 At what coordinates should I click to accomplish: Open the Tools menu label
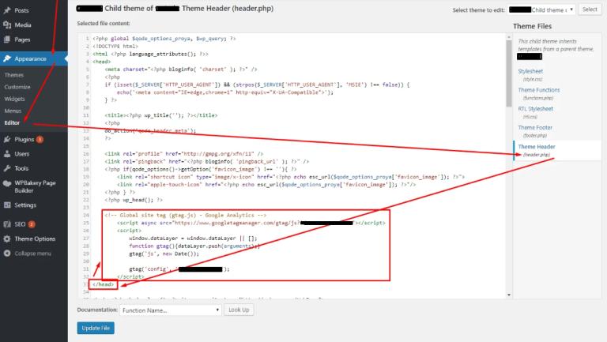pos(21,168)
